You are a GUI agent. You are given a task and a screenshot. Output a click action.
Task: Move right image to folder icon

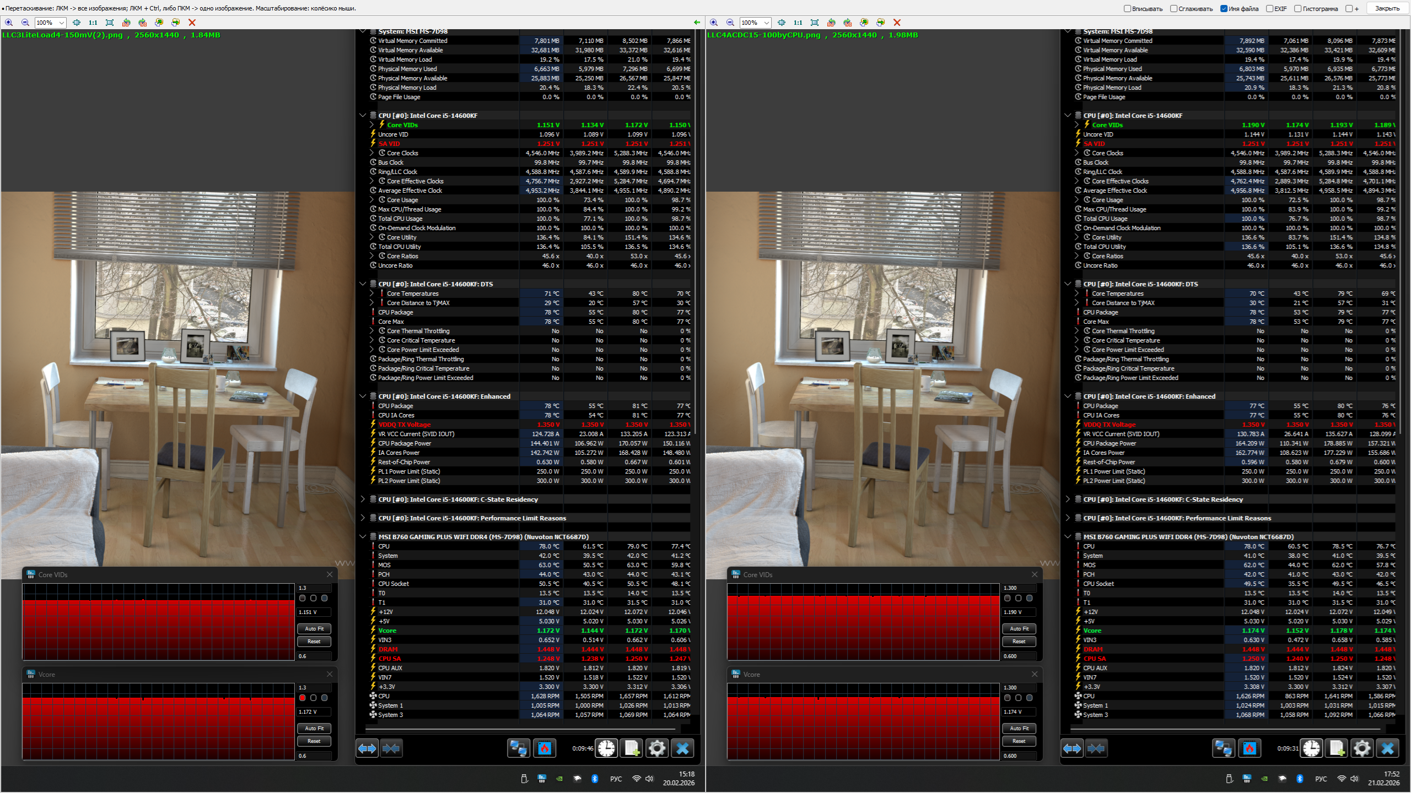(881, 23)
